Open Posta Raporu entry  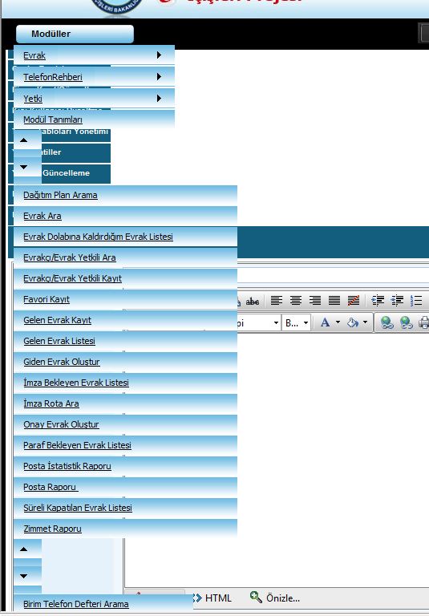click(125, 487)
